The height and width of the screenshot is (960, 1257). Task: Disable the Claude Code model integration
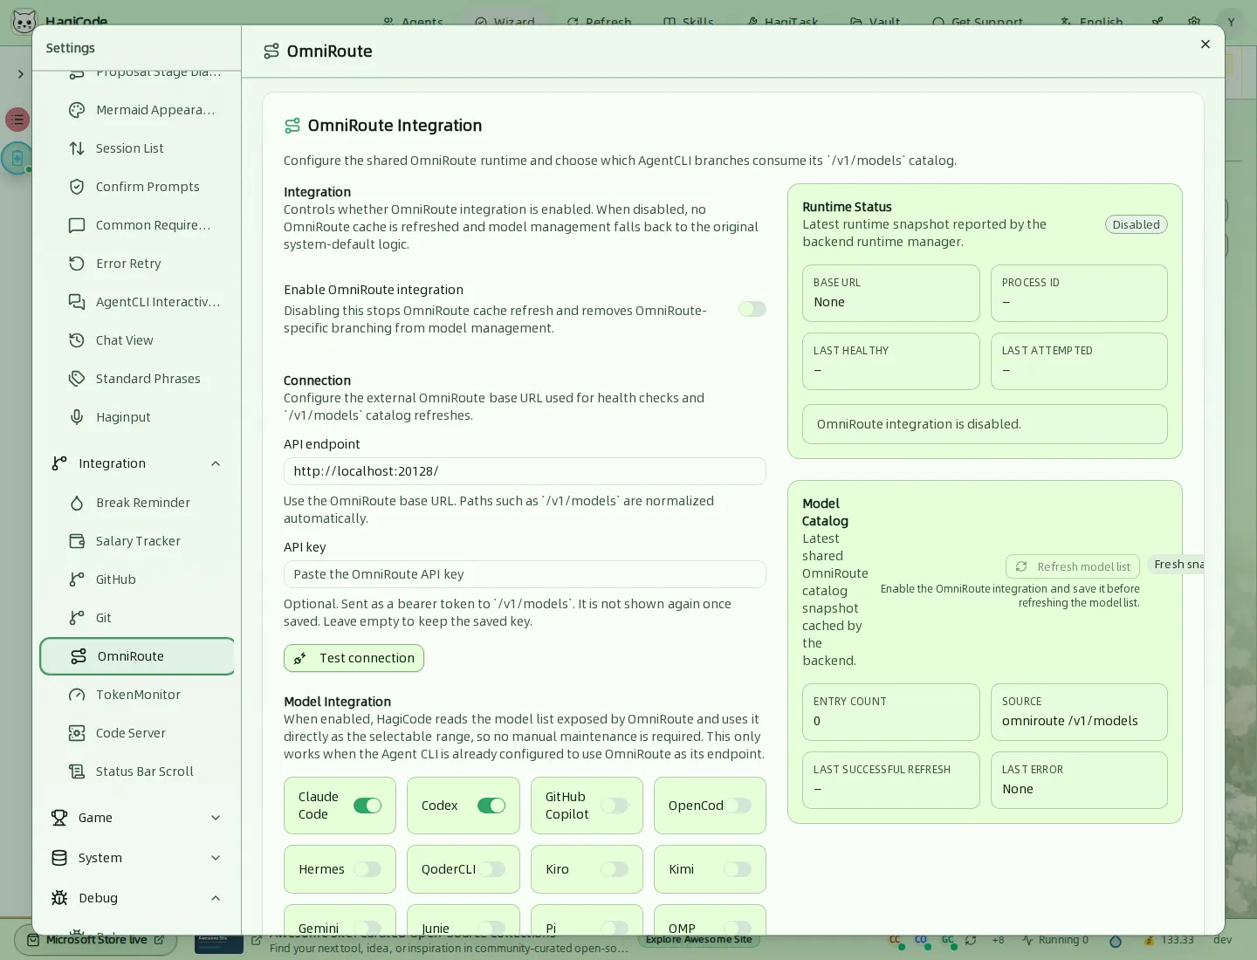[367, 806]
